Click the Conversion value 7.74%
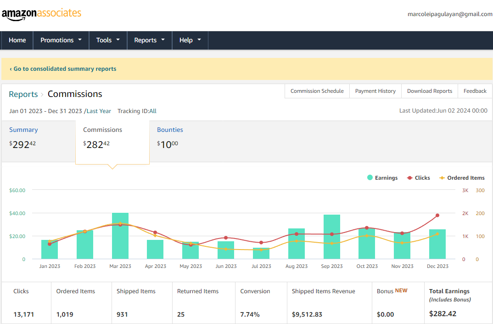Image resolution: width=493 pixels, height=324 pixels. (250, 314)
